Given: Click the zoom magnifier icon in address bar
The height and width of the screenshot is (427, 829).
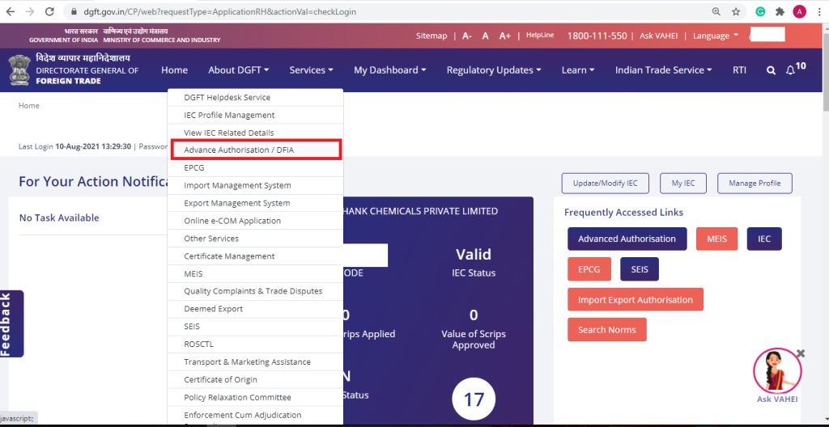Looking at the screenshot, I should 716,11.
